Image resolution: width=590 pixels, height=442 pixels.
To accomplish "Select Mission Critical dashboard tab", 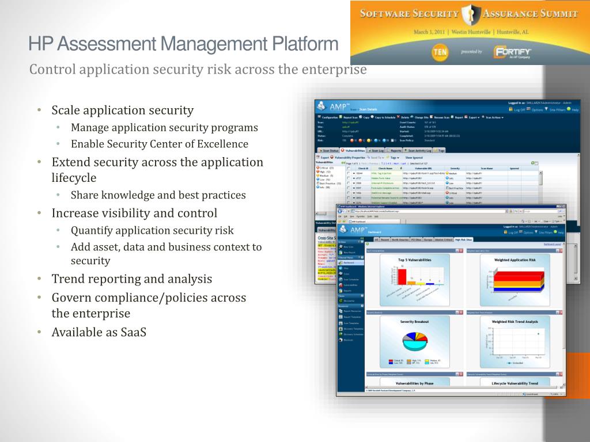I will (444, 239).
